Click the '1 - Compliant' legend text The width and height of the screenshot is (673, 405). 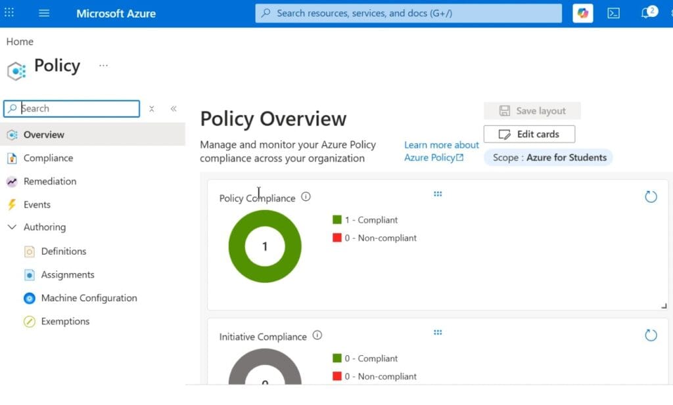(371, 220)
